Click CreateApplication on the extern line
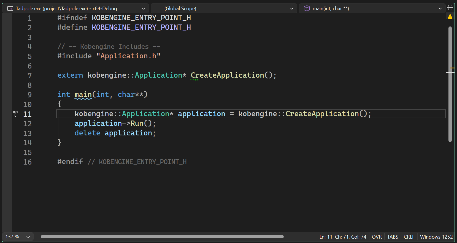 point(228,75)
